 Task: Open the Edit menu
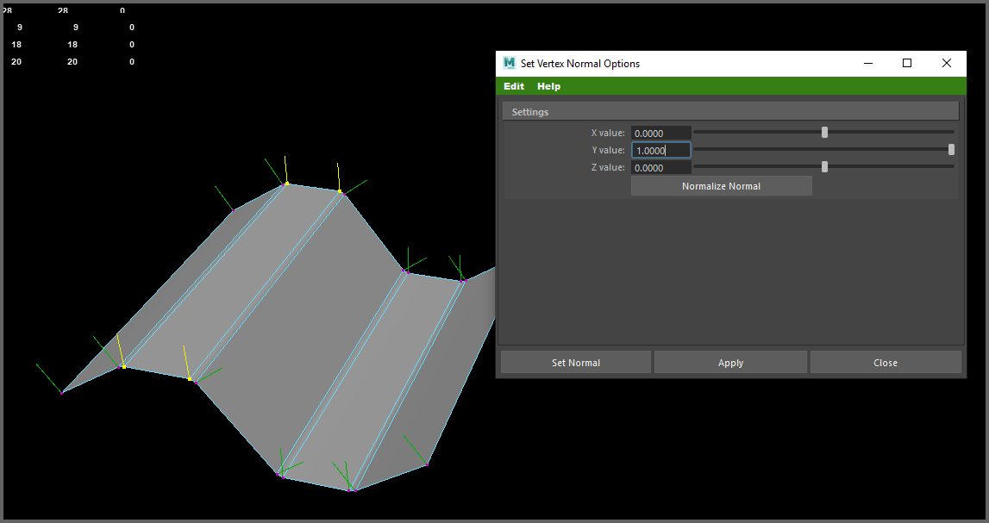[x=514, y=86]
